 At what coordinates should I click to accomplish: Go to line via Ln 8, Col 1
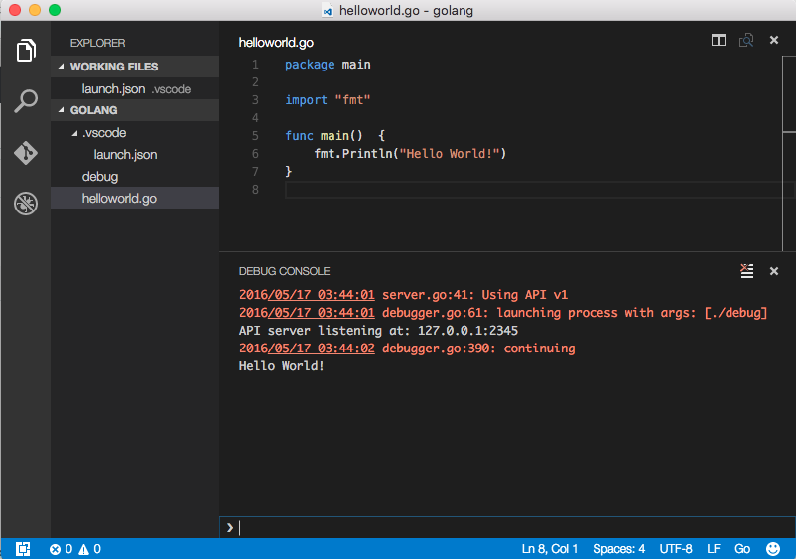pos(549,549)
